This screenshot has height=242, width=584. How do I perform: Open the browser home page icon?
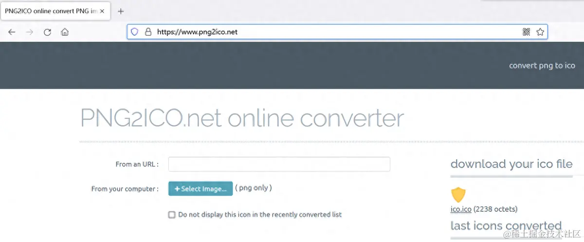[64, 32]
